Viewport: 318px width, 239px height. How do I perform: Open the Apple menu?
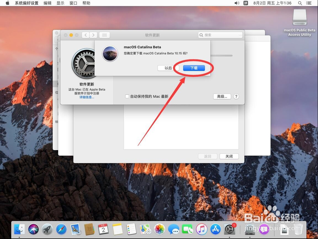[8, 3]
